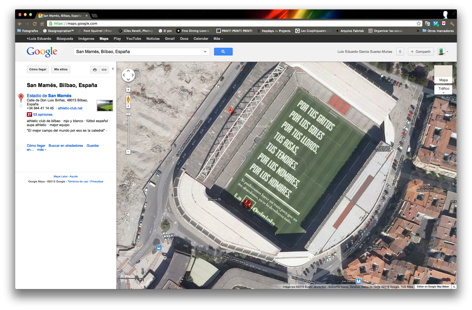
Task: Open the Designspiration bookmark
Action: (58, 31)
